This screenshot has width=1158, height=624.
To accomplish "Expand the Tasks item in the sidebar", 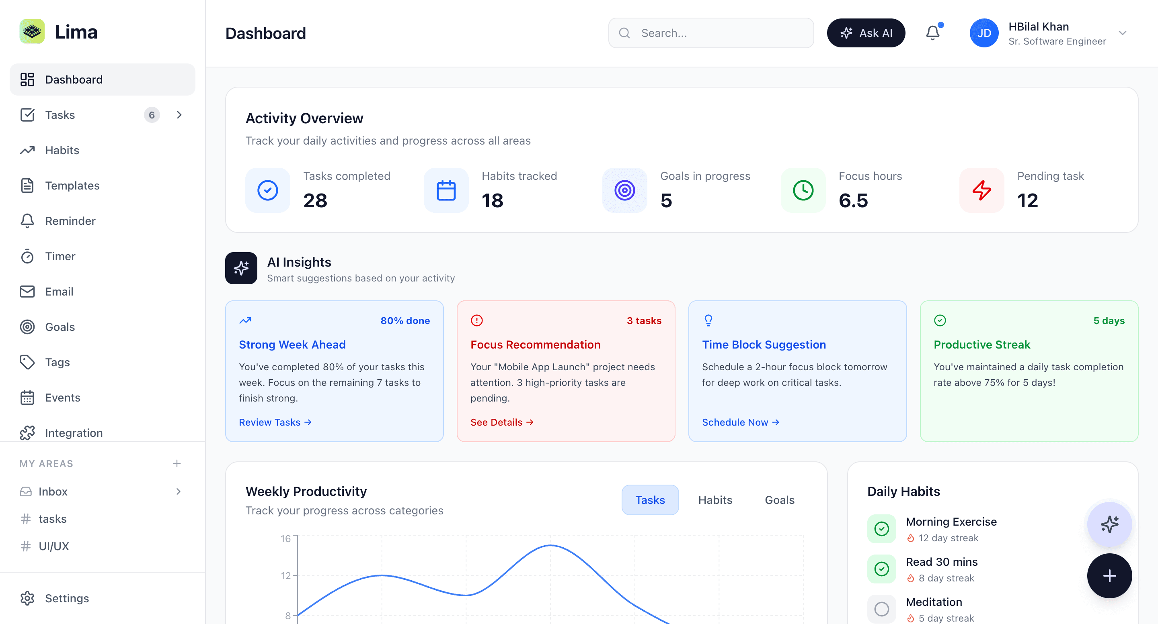I will click(179, 115).
